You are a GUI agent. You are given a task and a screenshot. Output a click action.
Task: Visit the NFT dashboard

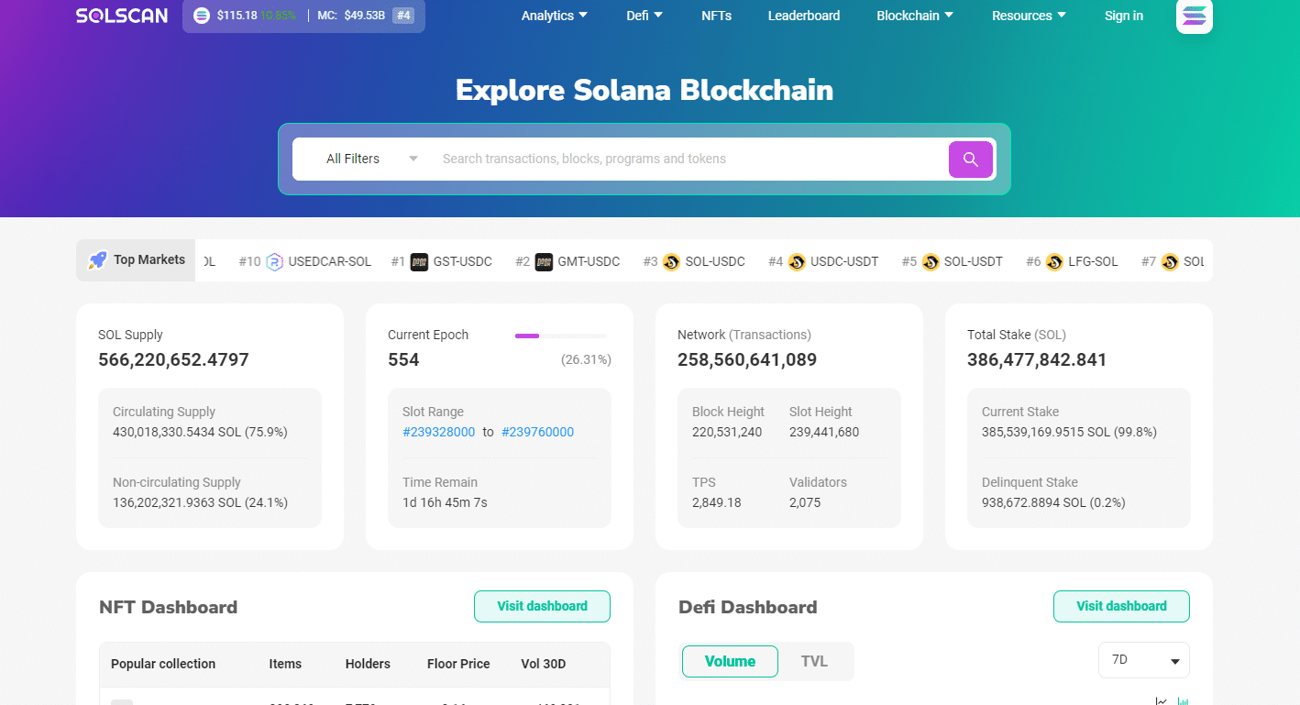(x=542, y=606)
